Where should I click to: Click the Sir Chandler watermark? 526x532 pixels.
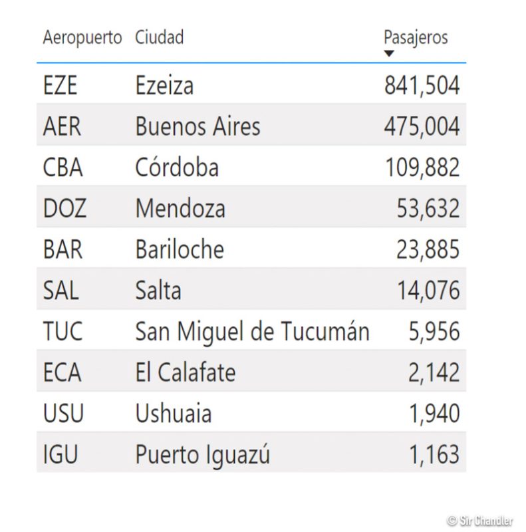480,520
